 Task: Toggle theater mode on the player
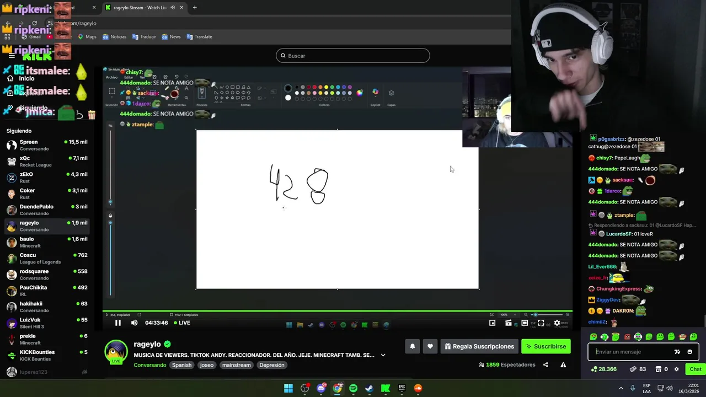tap(525, 323)
